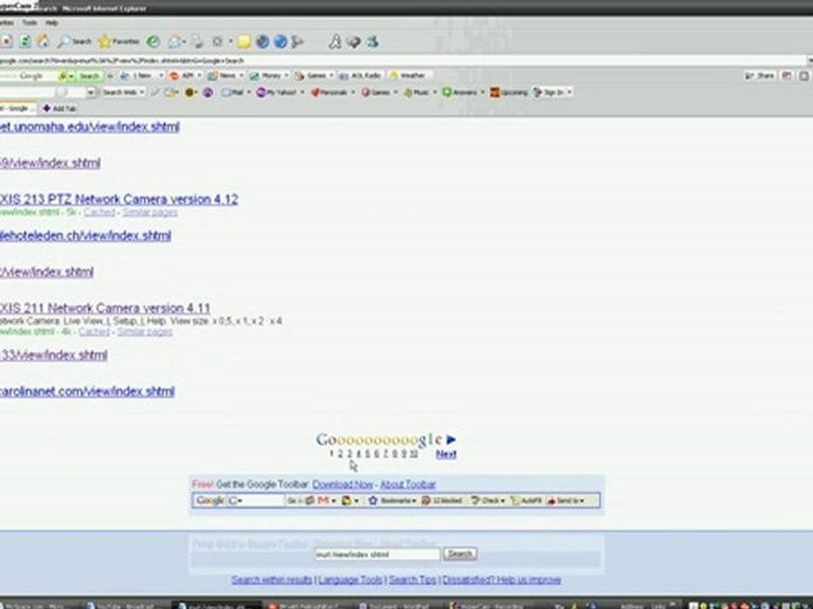The height and width of the screenshot is (609, 813).
Task: Click Download Now for Google Toolbar
Action: click(x=342, y=485)
